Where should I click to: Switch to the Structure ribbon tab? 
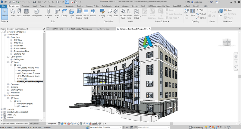[x=26, y=6]
